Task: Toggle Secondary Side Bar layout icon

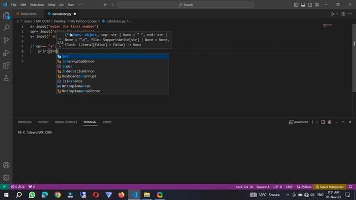Action: tap(310, 5)
